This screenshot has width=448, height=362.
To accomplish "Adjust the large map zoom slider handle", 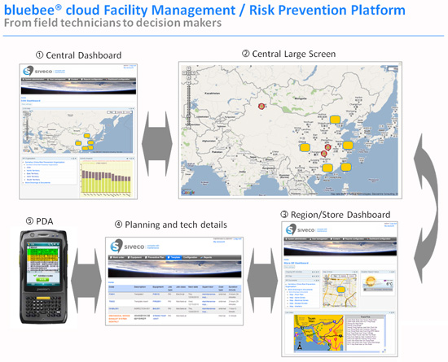I will pyautogui.click(x=189, y=116).
